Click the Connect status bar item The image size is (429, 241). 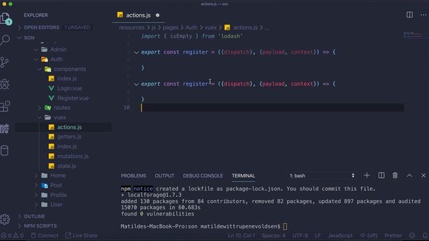tap(45, 235)
